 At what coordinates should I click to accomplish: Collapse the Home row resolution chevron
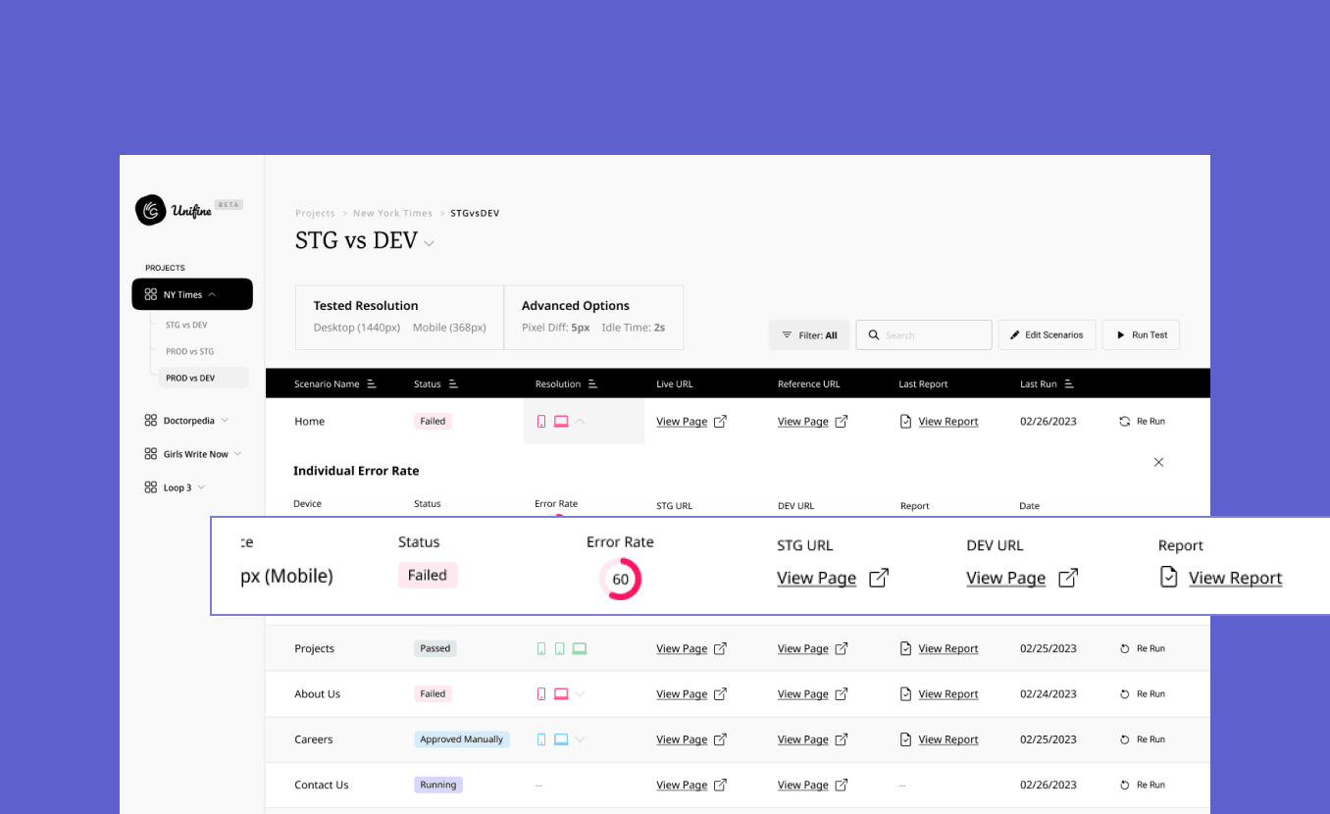pyautogui.click(x=580, y=422)
